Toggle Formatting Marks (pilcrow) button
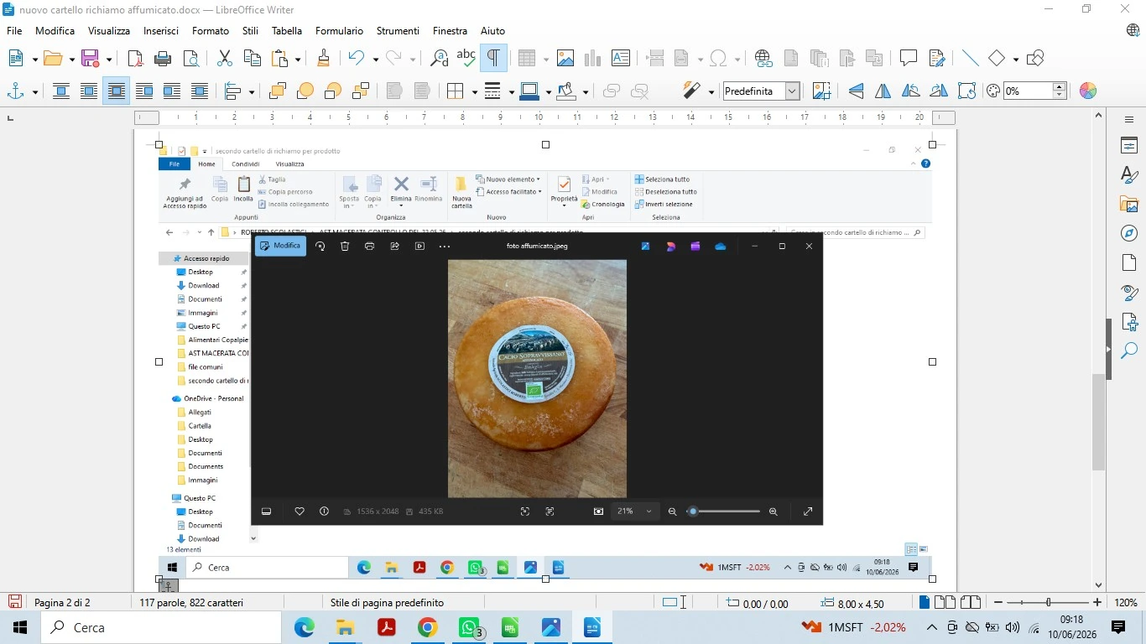 click(493, 58)
